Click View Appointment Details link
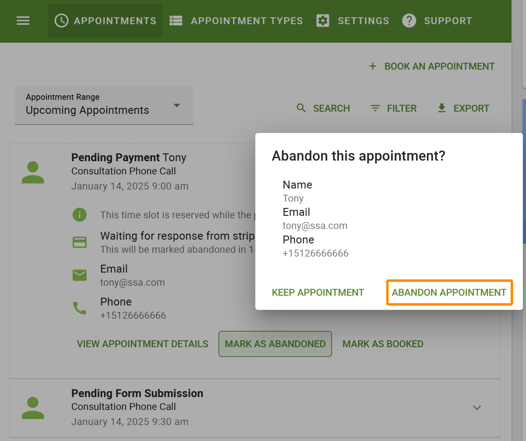The height and width of the screenshot is (441, 526). 142,344
